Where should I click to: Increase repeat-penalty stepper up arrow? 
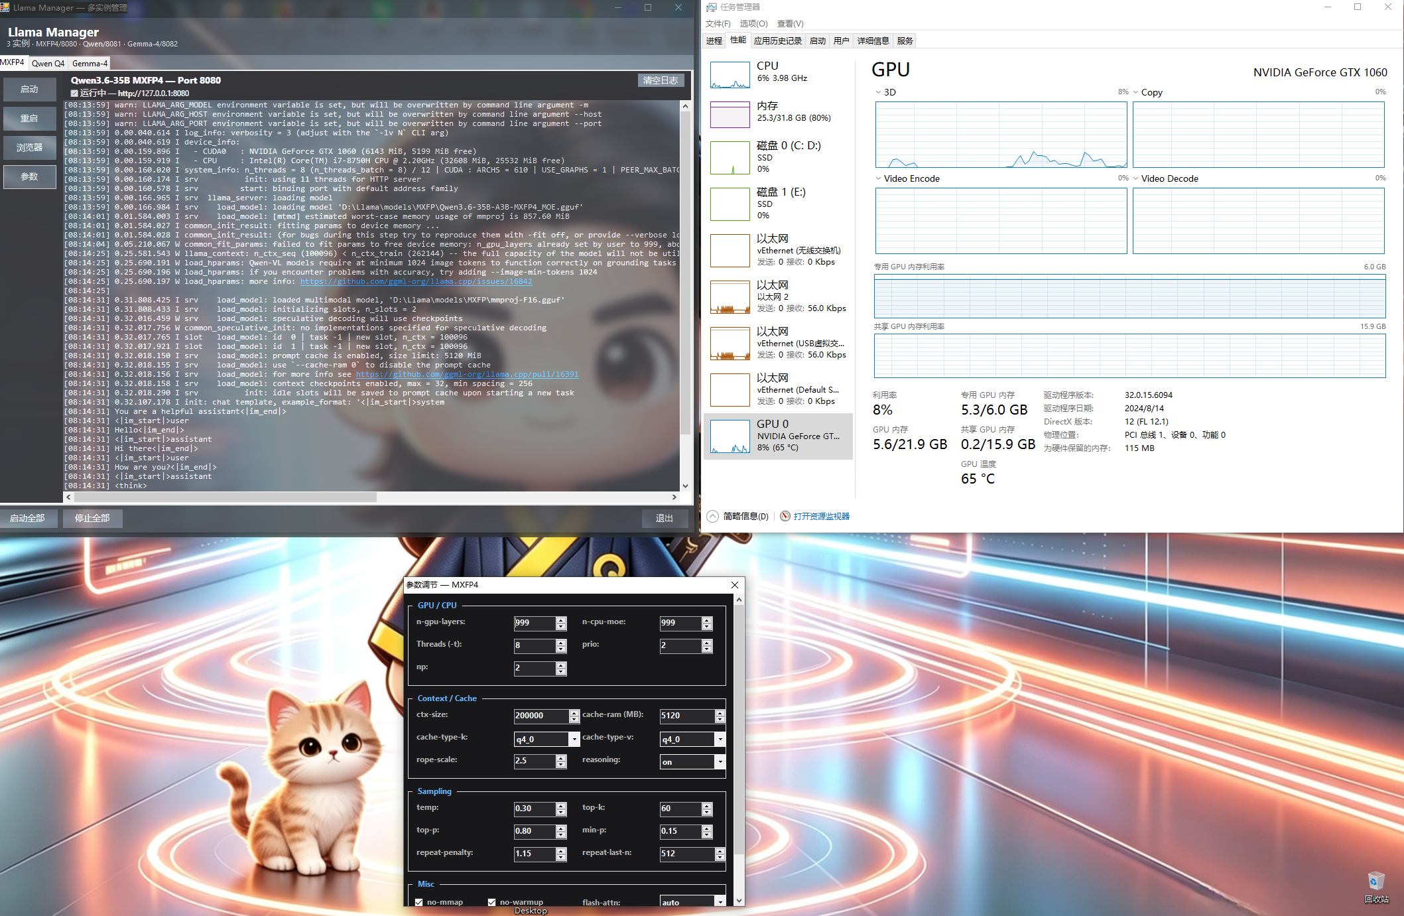(561, 850)
